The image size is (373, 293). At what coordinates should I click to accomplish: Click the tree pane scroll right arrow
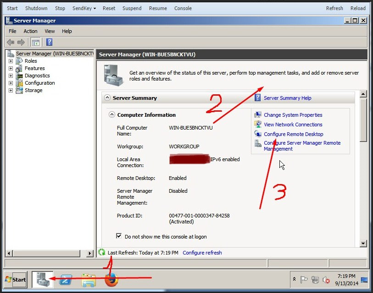tap(89, 253)
